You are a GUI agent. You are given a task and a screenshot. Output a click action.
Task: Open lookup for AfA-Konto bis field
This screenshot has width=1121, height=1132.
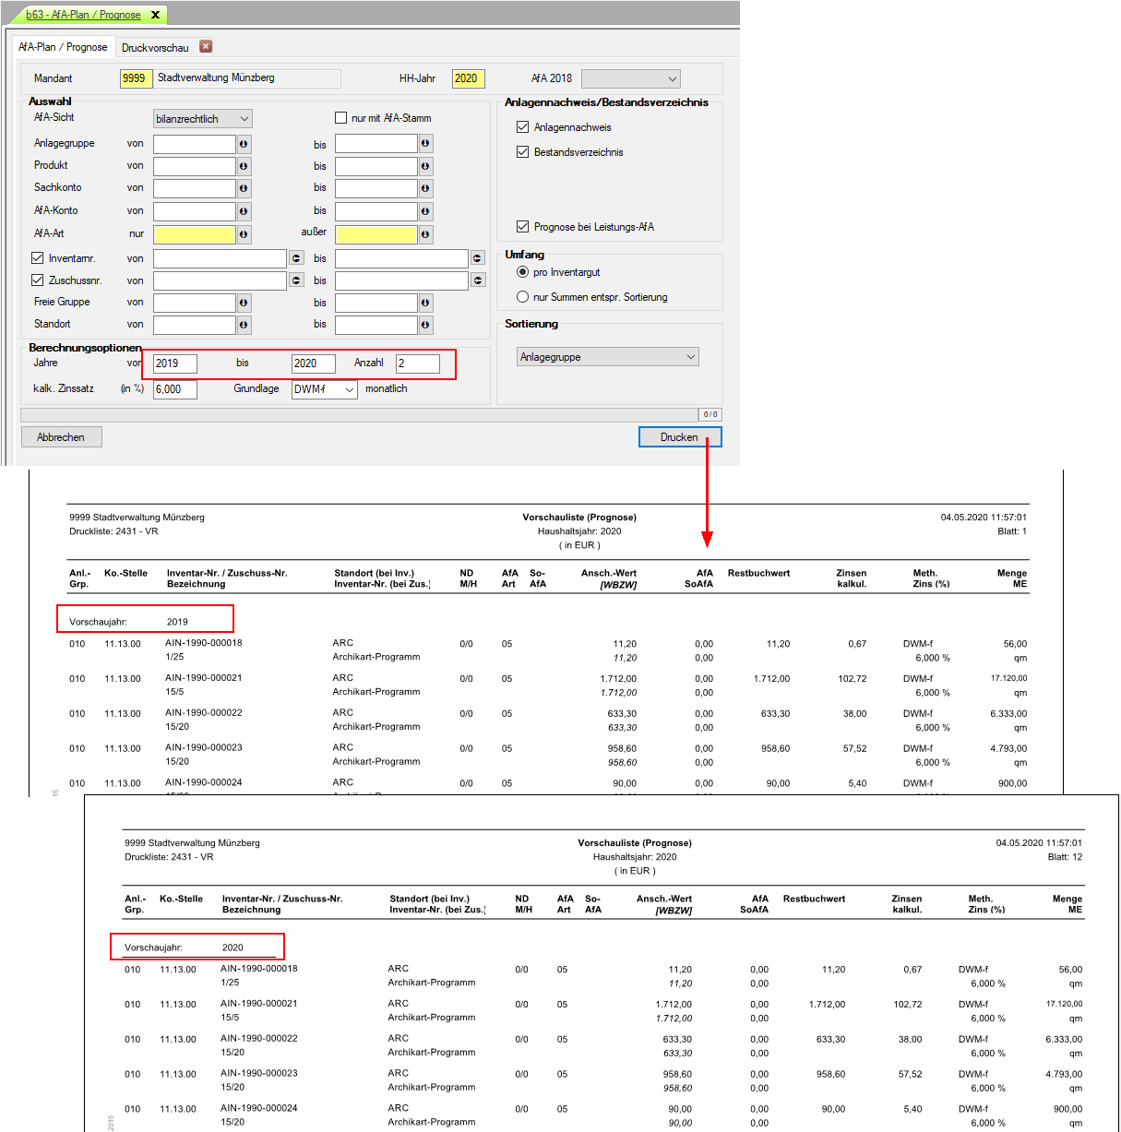click(425, 211)
